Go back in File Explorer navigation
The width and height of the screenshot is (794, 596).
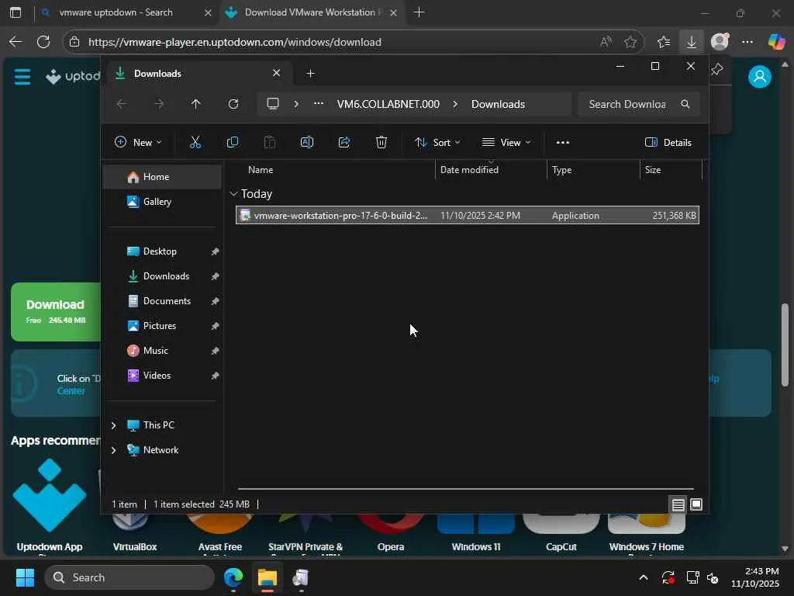click(122, 104)
